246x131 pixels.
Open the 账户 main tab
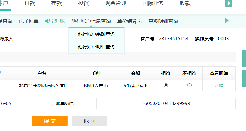coord(4,3)
